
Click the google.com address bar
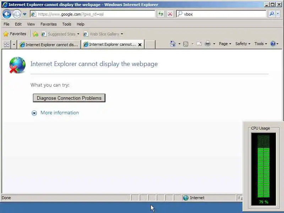(93, 14)
